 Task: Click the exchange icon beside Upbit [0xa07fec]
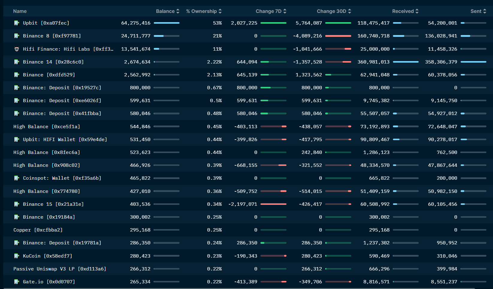[x=17, y=23]
